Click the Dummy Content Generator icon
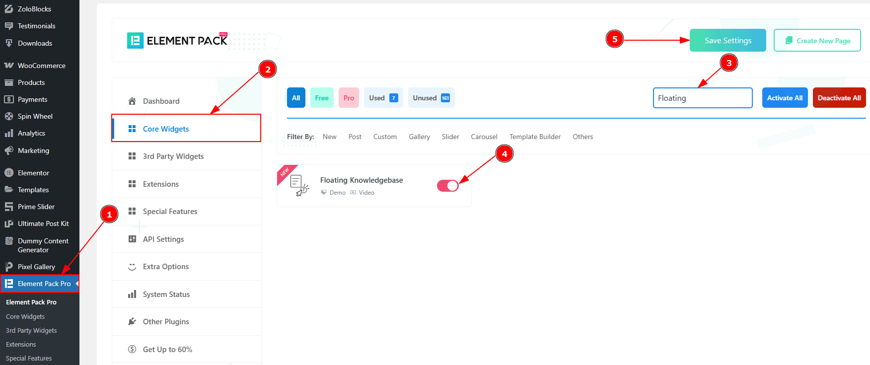 9,241
